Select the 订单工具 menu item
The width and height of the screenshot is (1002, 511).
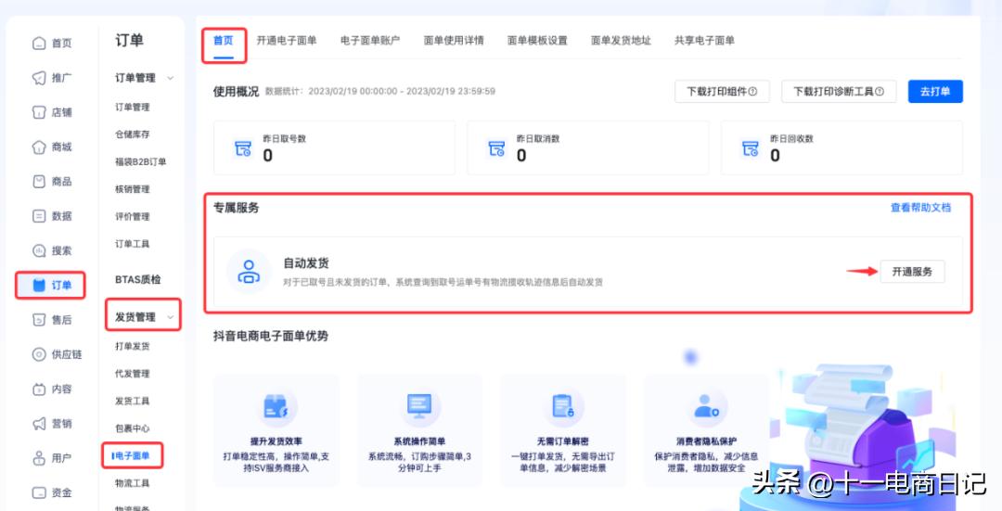coord(133,243)
